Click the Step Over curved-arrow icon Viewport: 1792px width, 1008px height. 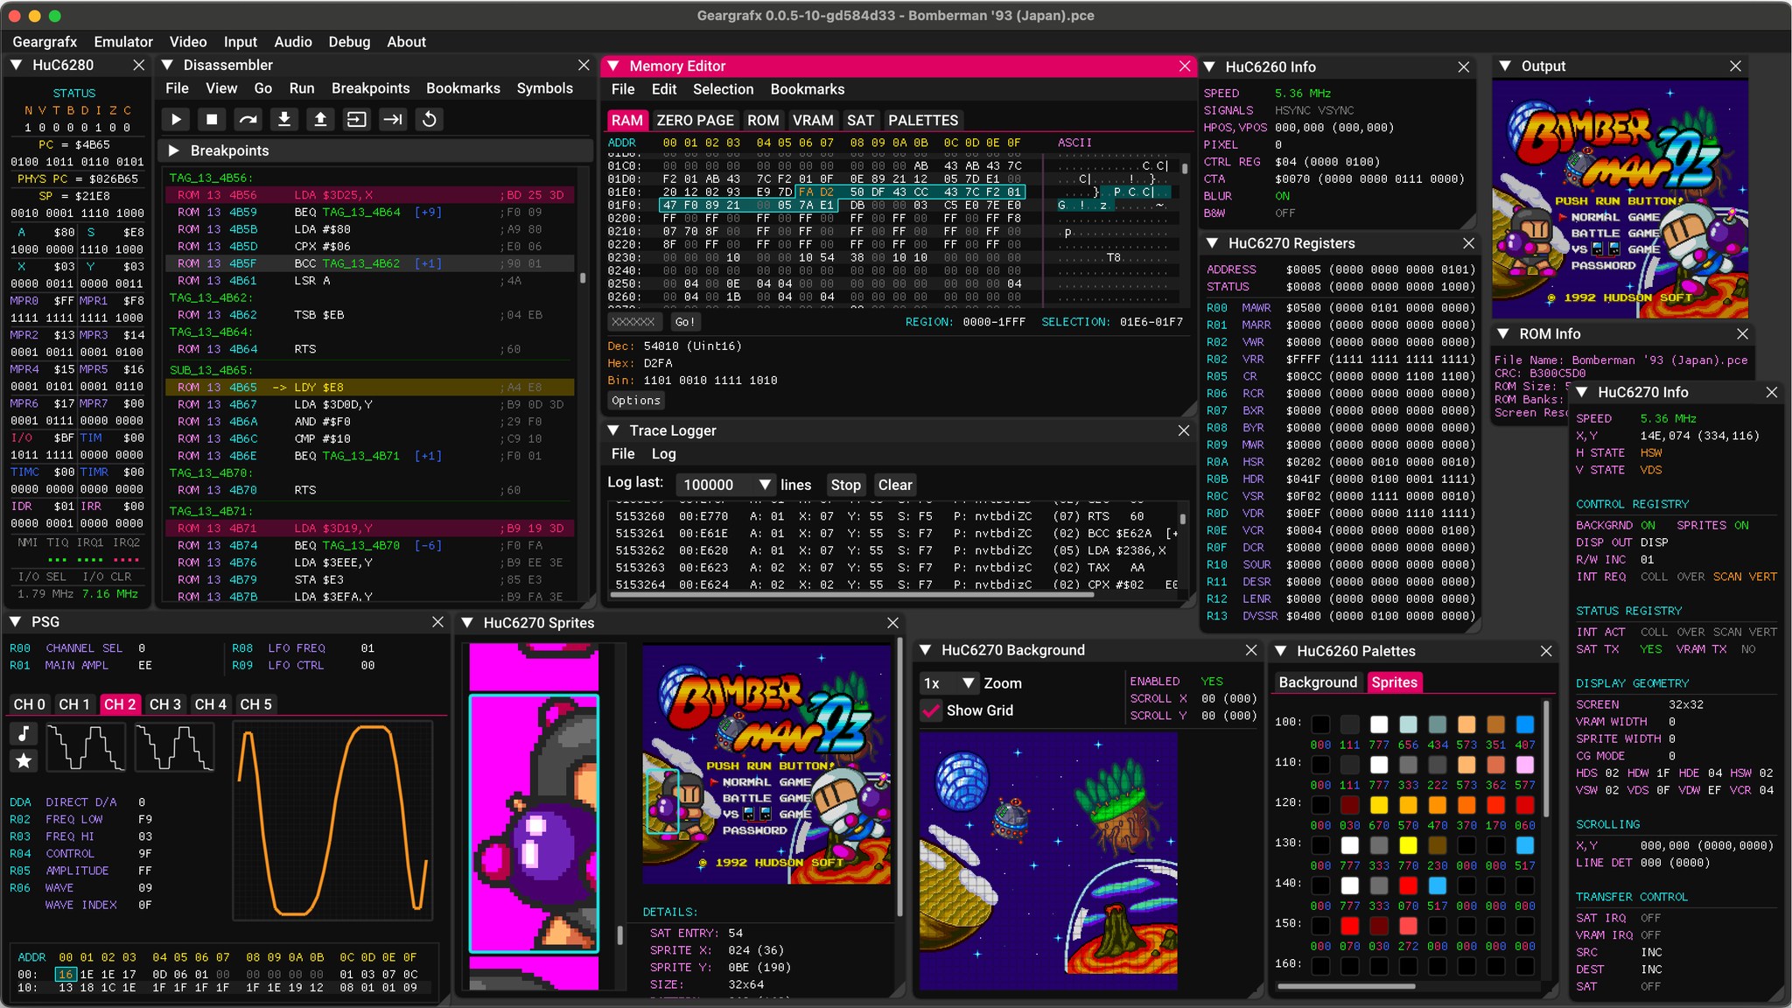(248, 119)
